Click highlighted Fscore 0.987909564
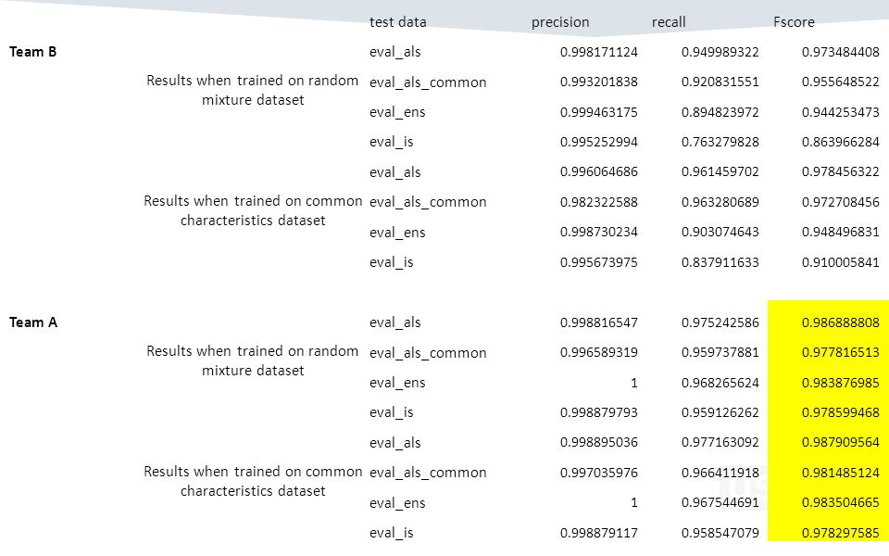This screenshot has width=889, height=556. pyautogui.click(x=840, y=442)
